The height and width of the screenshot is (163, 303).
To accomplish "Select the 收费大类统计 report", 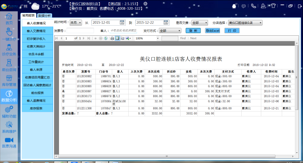I will click(x=37, y=46).
